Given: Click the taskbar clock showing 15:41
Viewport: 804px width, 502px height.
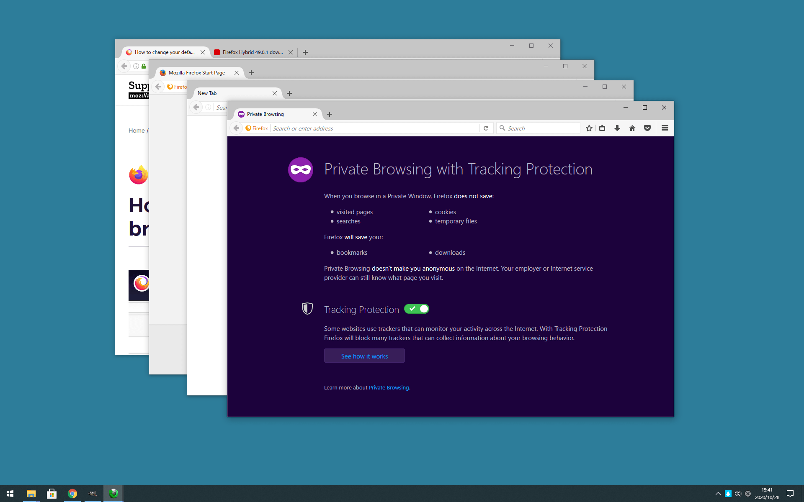Looking at the screenshot, I should [767, 494].
